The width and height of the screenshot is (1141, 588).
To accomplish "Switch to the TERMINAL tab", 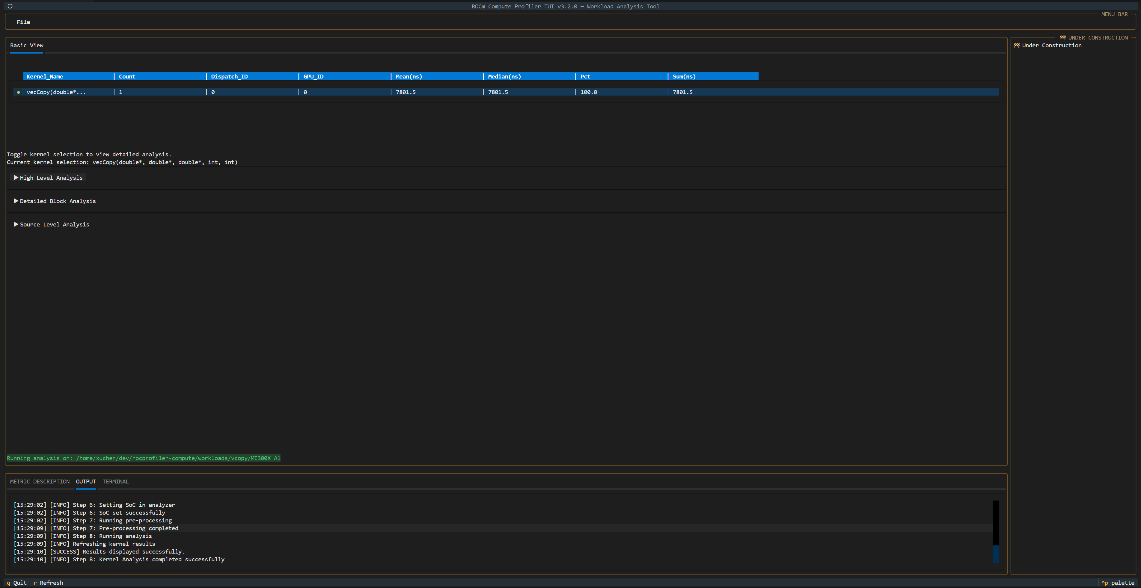I will 115,481.
